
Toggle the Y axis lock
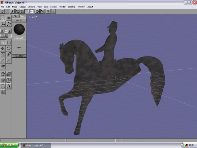[x=6, y=31]
